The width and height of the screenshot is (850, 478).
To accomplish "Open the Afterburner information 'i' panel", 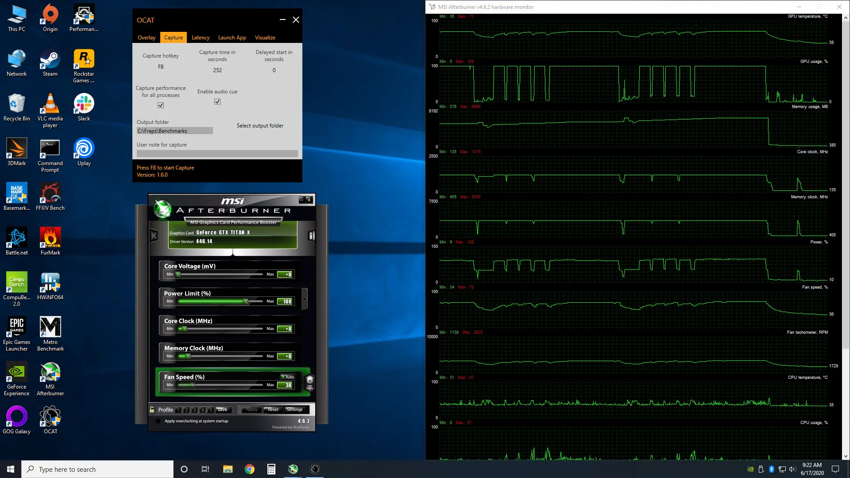I will pyautogui.click(x=311, y=235).
